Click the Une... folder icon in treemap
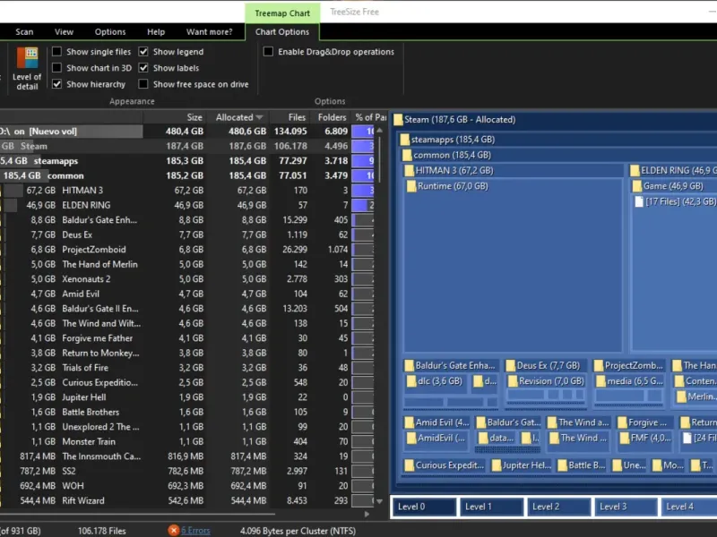Viewport: 717px width, 537px height. [x=618, y=465]
